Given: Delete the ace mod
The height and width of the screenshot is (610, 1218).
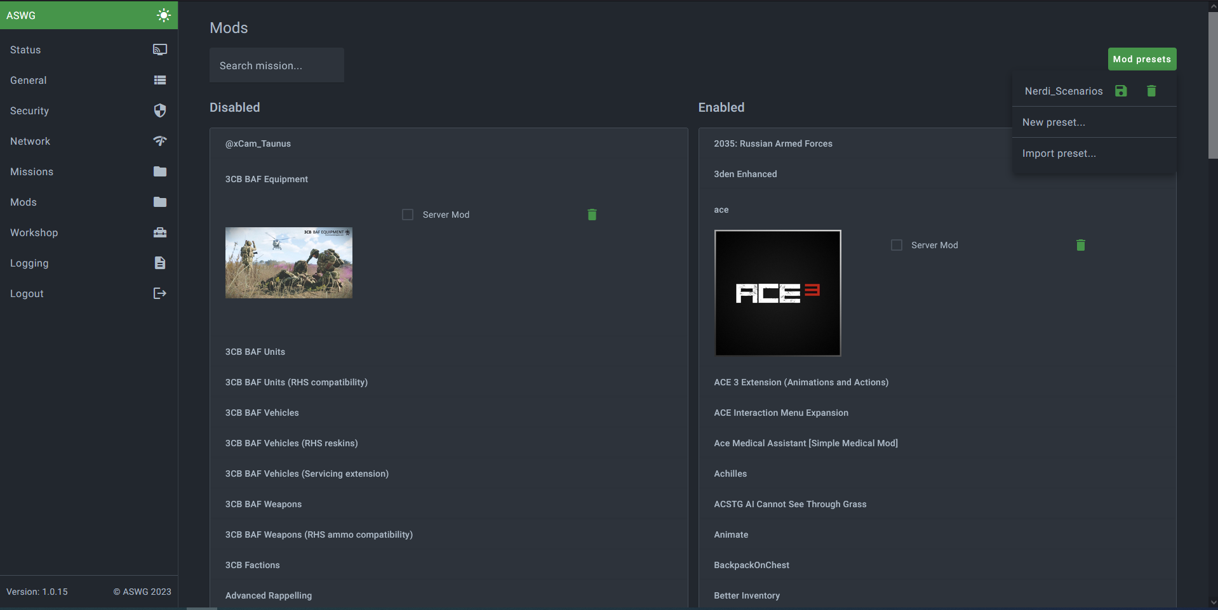Looking at the screenshot, I should (1081, 245).
